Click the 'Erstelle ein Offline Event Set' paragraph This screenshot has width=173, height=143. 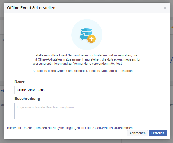pyautogui.click(x=87, y=59)
